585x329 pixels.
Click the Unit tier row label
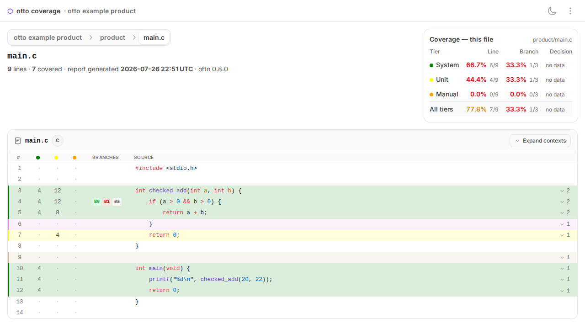[x=442, y=80]
